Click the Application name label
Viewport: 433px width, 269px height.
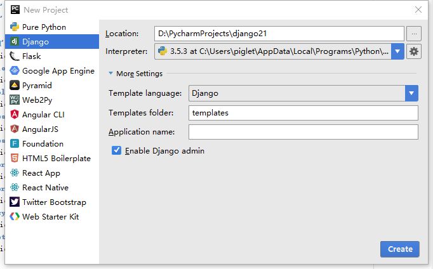pos(142,132)
